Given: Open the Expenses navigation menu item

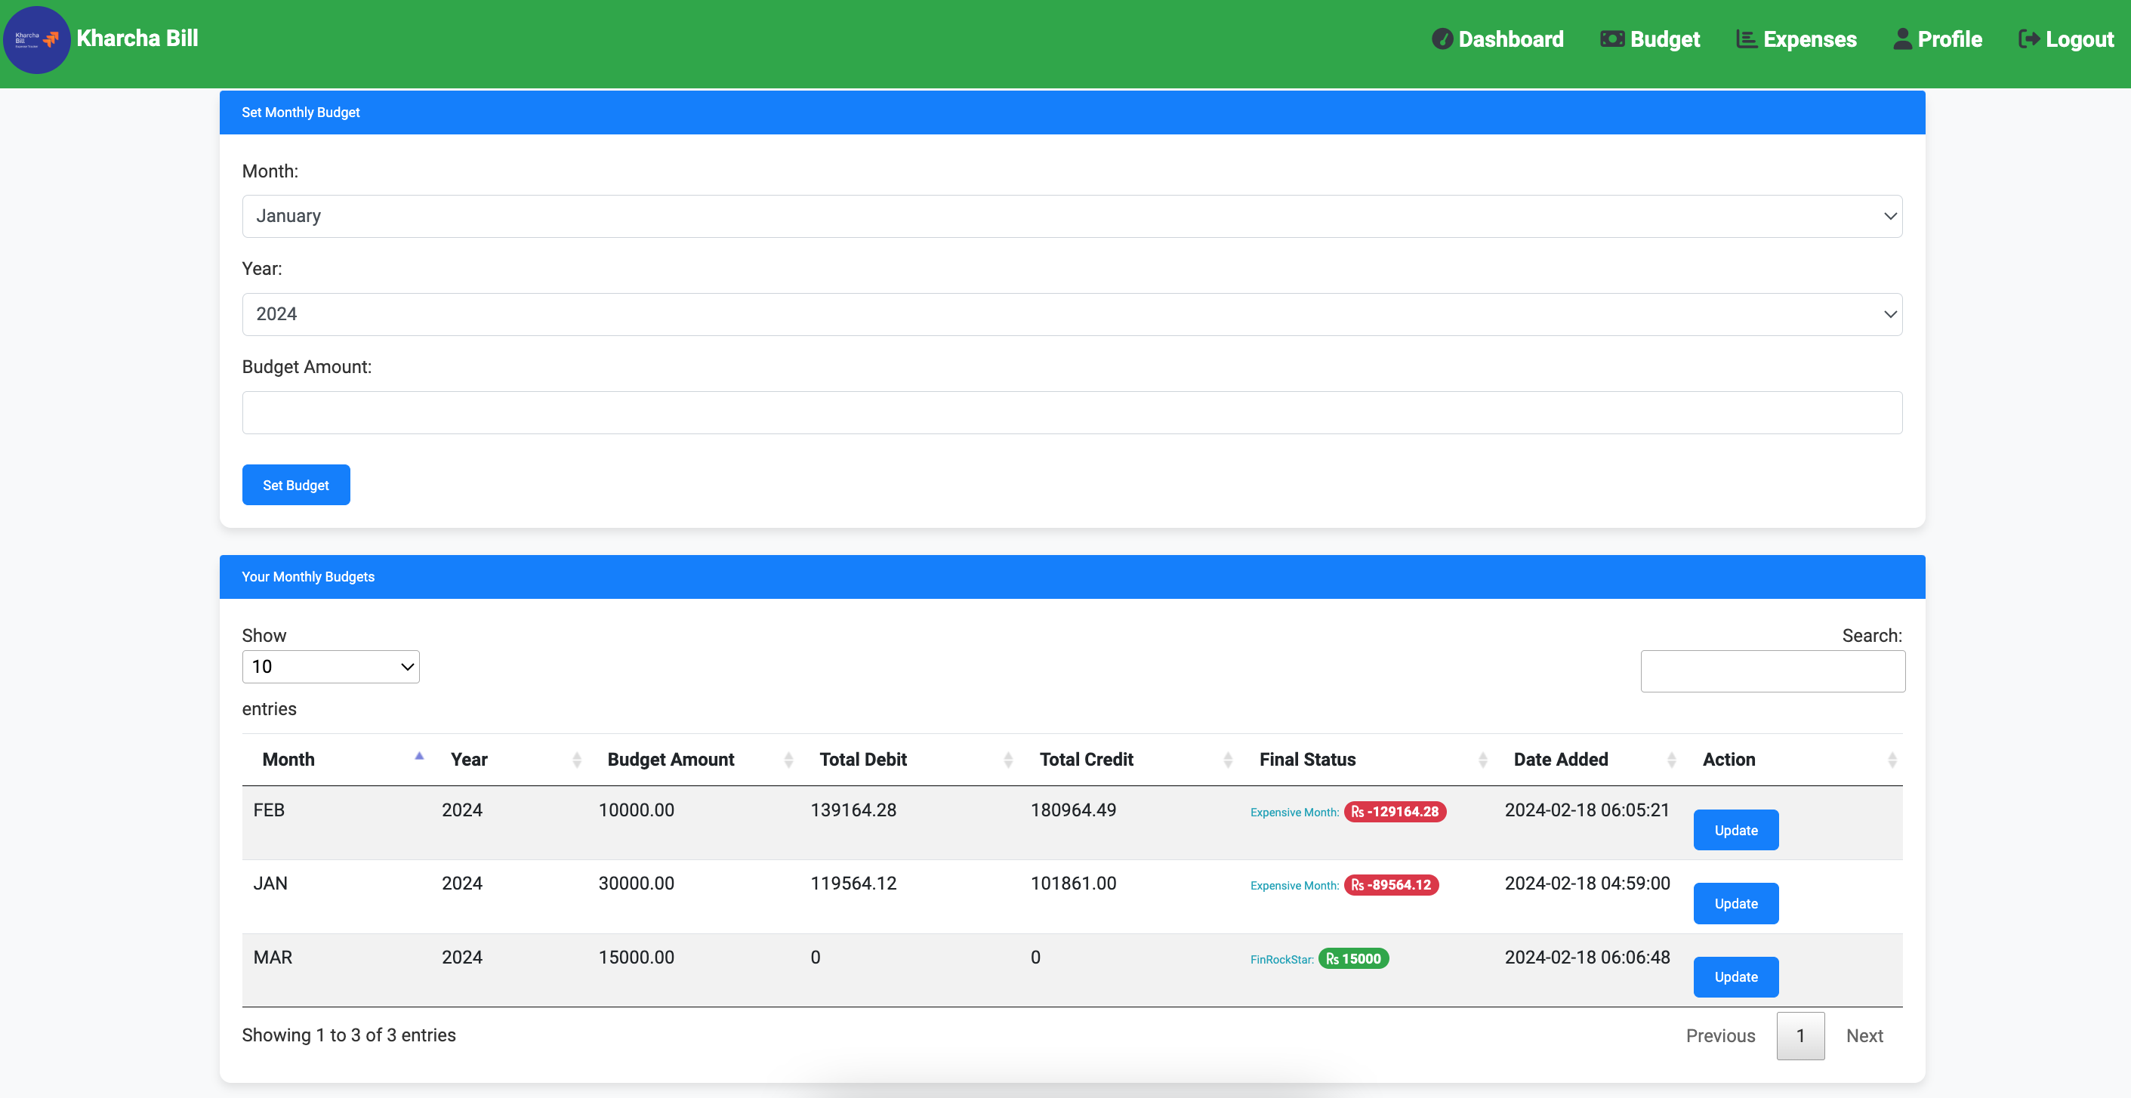Looking at the screenshot, I should click(1809, 39).
